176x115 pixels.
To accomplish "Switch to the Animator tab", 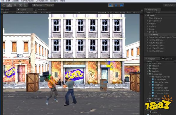I will tap(41, 10).
